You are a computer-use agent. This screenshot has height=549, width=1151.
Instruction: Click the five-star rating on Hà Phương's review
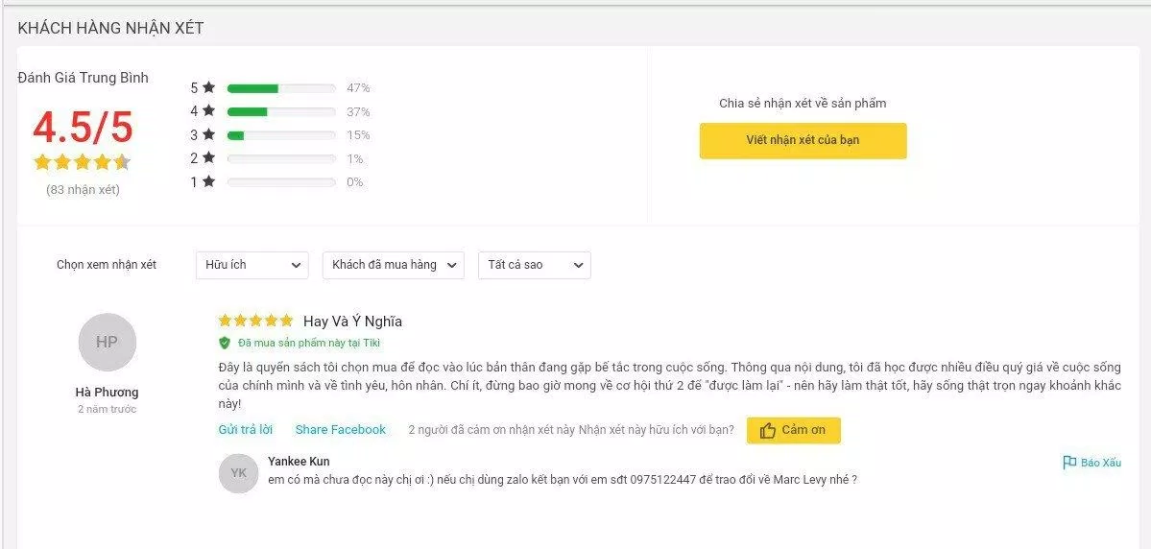point(255,321)
